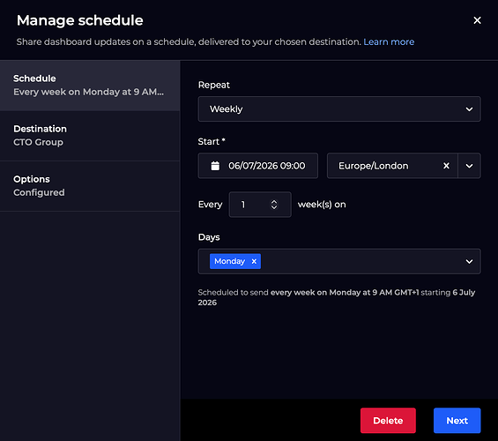Click the start date and time field

point(258,166)
